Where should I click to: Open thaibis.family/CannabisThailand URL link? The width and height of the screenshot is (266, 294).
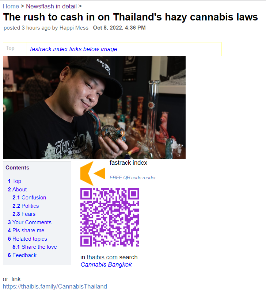(55, 286)
